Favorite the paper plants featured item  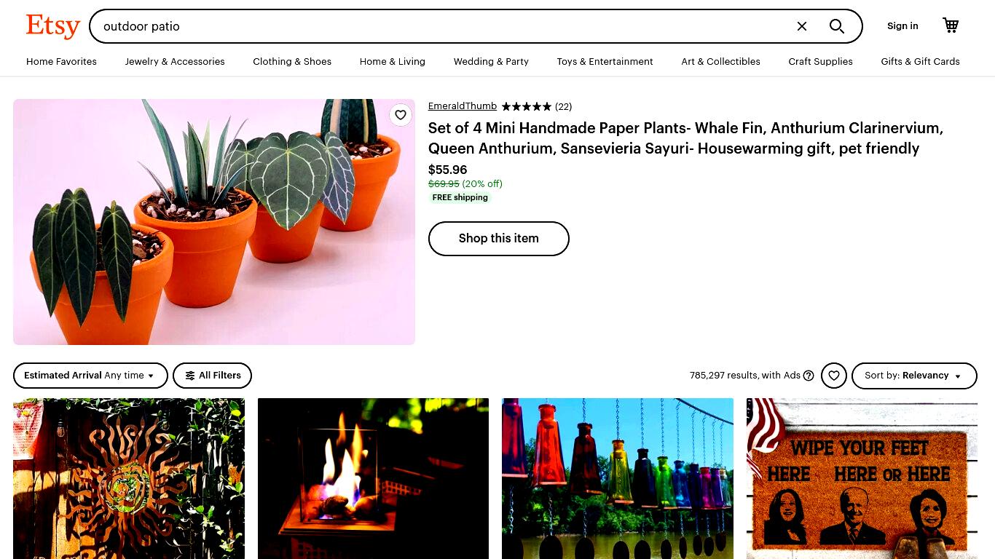[401, 115]
